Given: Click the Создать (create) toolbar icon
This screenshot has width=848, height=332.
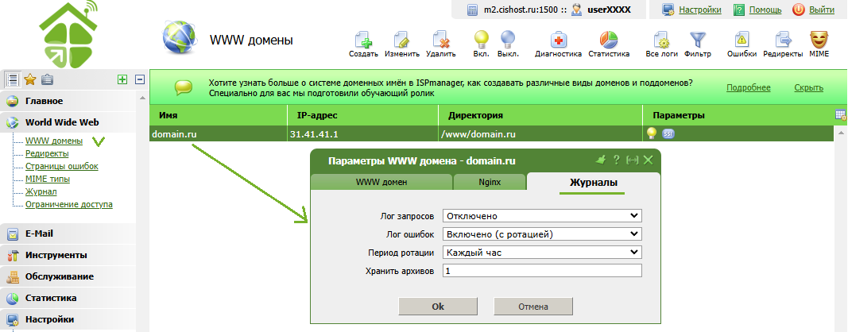Looking at the screenshot, I should pos(363,41).
